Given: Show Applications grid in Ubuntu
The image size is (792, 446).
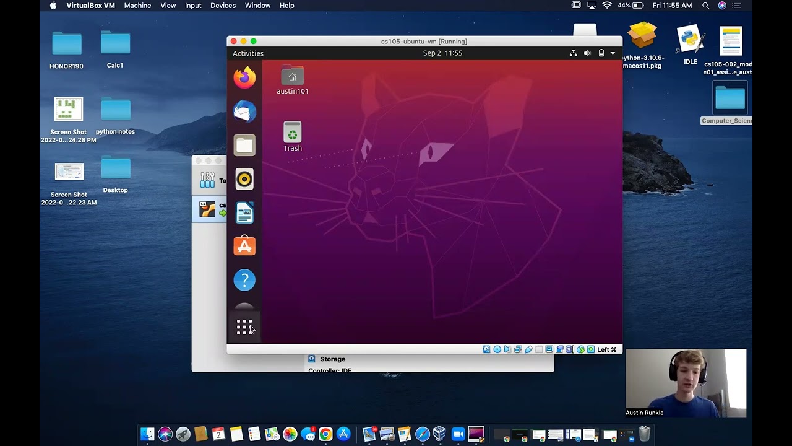Looking at the screenshot, I should pyautogui.click(x=244, y=327).
